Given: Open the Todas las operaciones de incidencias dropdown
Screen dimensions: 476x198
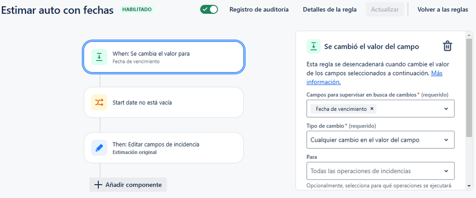Looking at the screenshot, I should point(381,171).
